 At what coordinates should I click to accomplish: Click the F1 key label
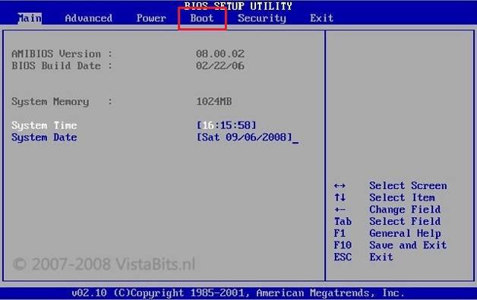click(x=340, y=233)
